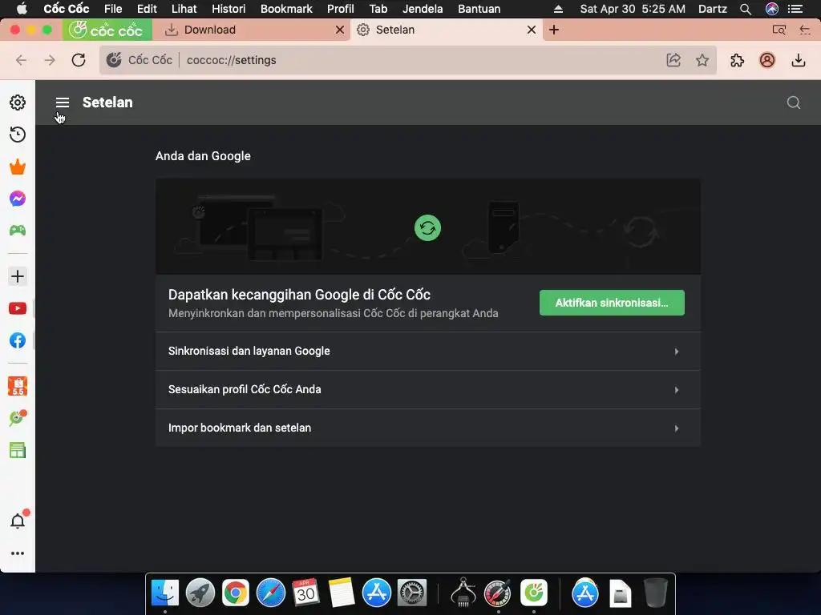Click the Anda dan Google heading
Viewport: 821px width, 615px height.
[x=203, y=156]
